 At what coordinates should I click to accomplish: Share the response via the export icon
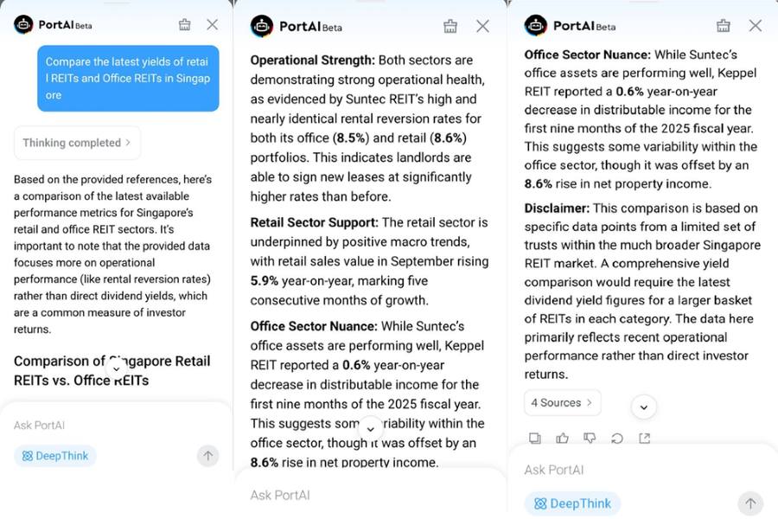tap(646, 439)
